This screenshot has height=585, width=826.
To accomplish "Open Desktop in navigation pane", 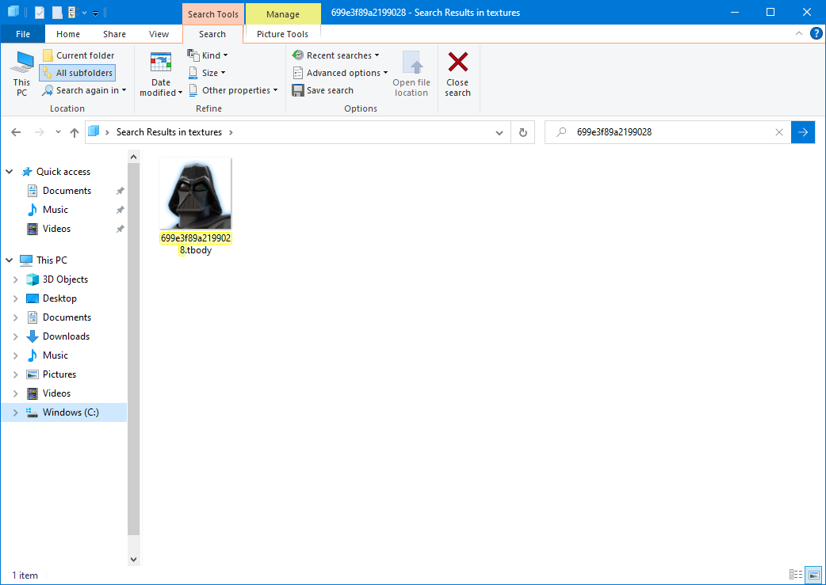I will (59, 298).
